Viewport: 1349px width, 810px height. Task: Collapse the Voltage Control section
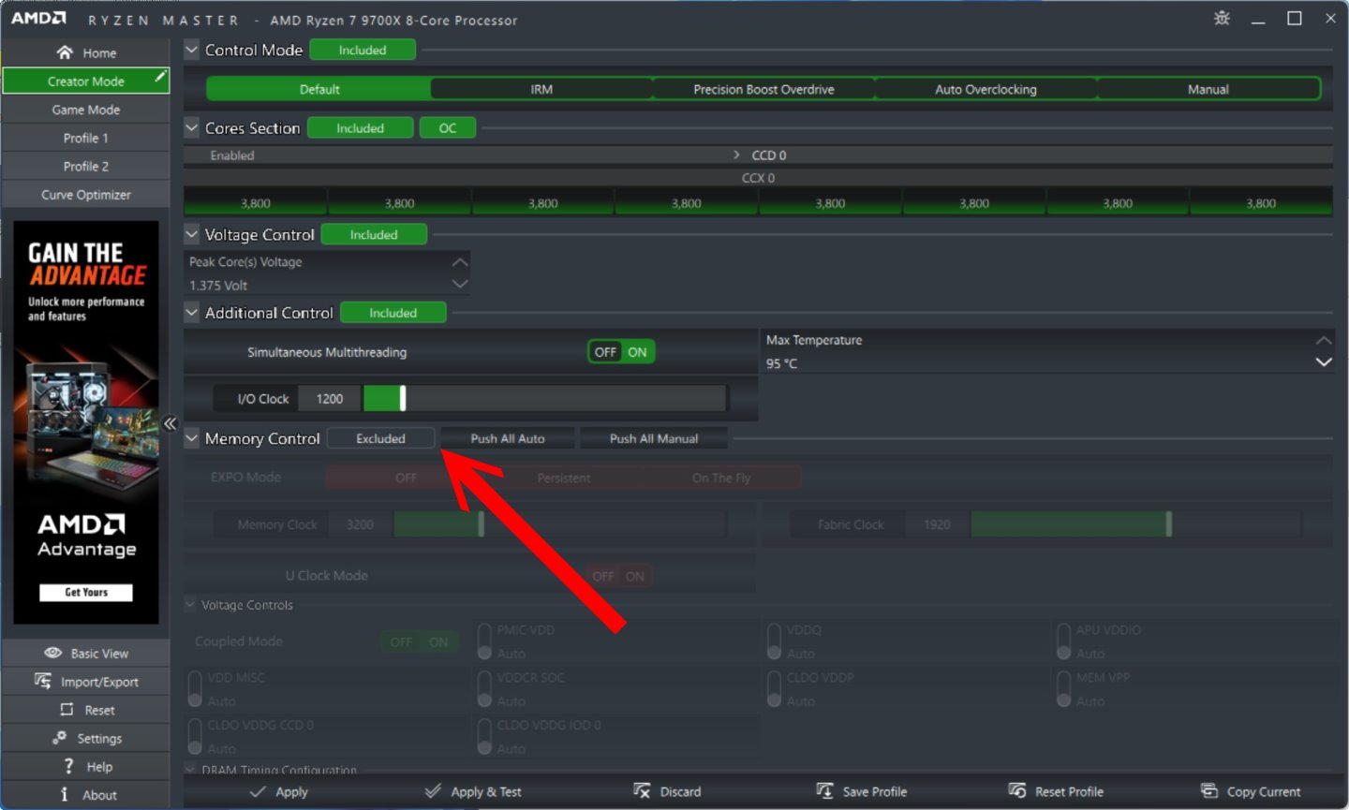(x=192, y=234)
